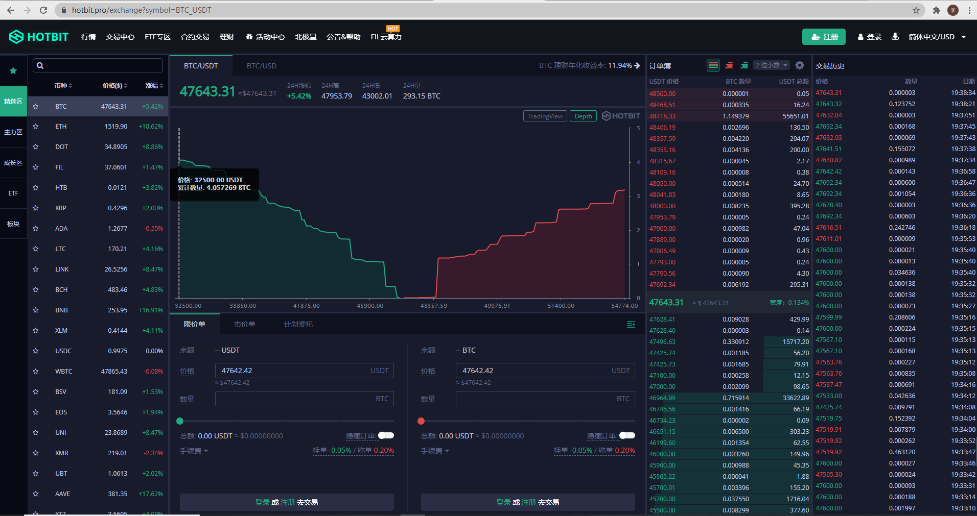Favorite the UNI row star
Screen dimensions: 977x516
pos(36,433)
